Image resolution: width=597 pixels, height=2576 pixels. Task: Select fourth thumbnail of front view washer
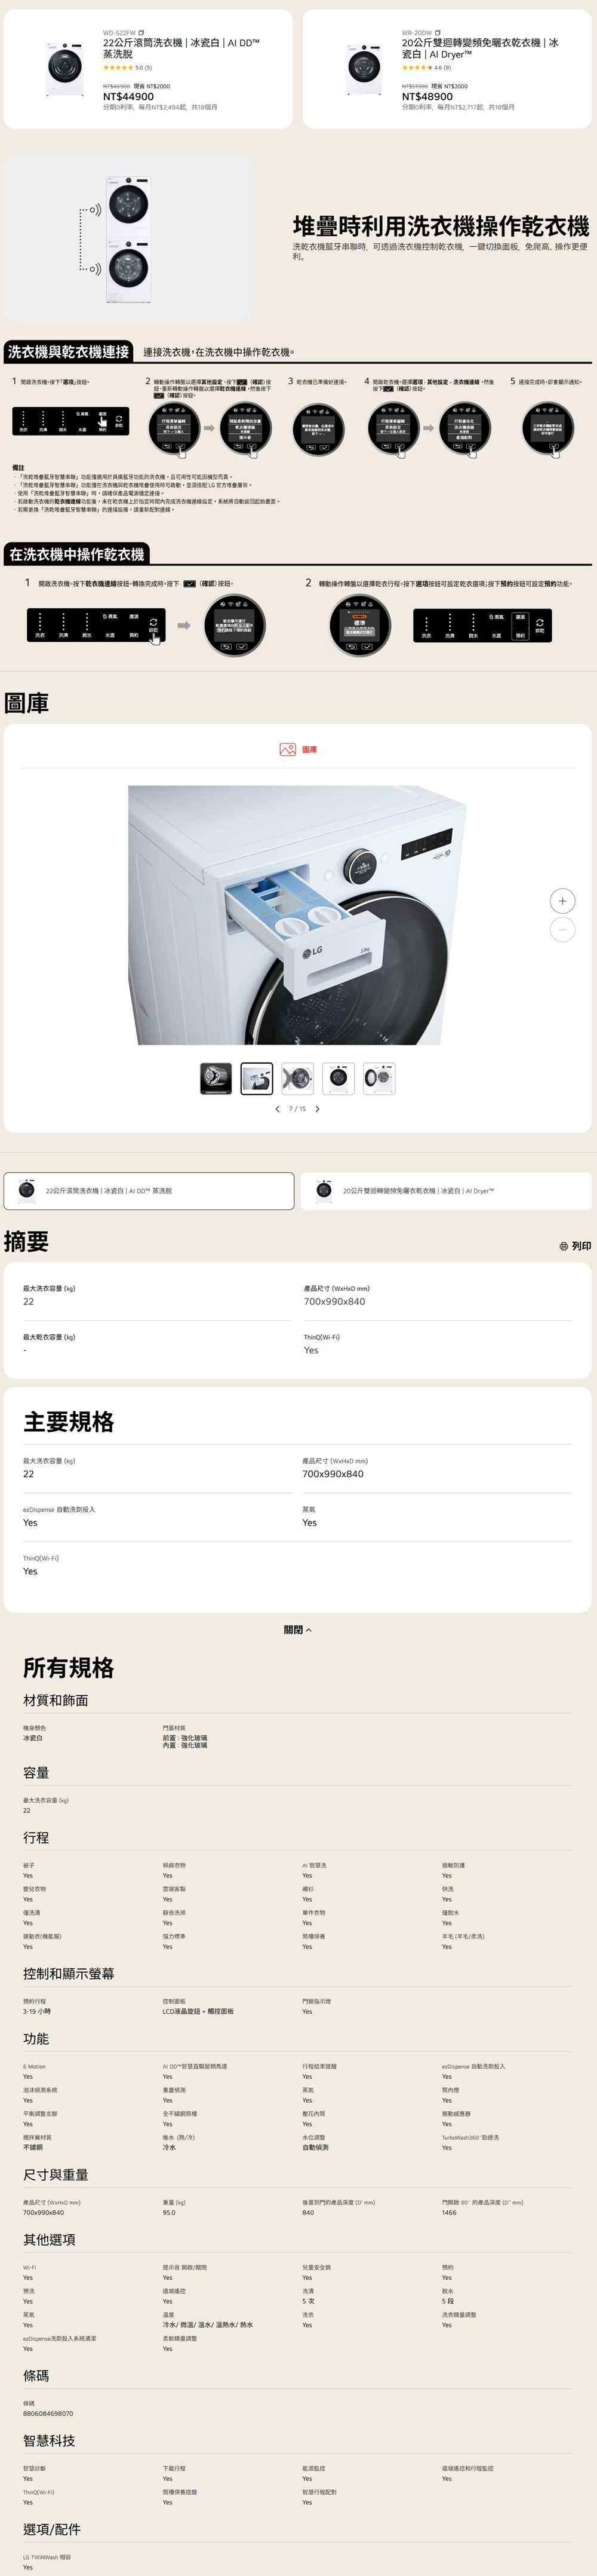click(338, 1078)
